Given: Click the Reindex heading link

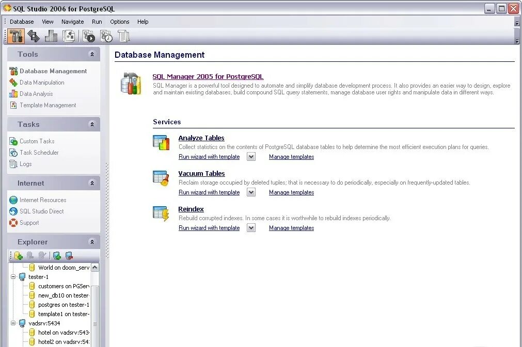Looking at the screenshot, I should point(191,209).
